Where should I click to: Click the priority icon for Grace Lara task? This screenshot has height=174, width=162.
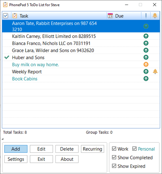pos(146,50)
